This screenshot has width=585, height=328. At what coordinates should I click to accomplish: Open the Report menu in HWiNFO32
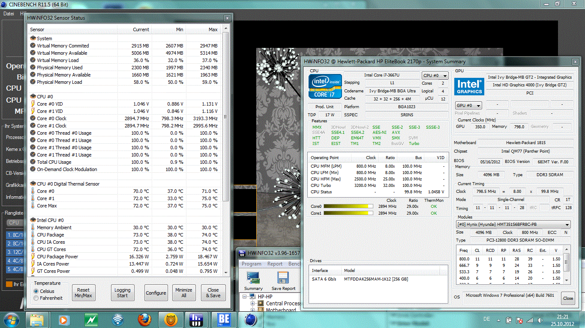pos(275,264)
